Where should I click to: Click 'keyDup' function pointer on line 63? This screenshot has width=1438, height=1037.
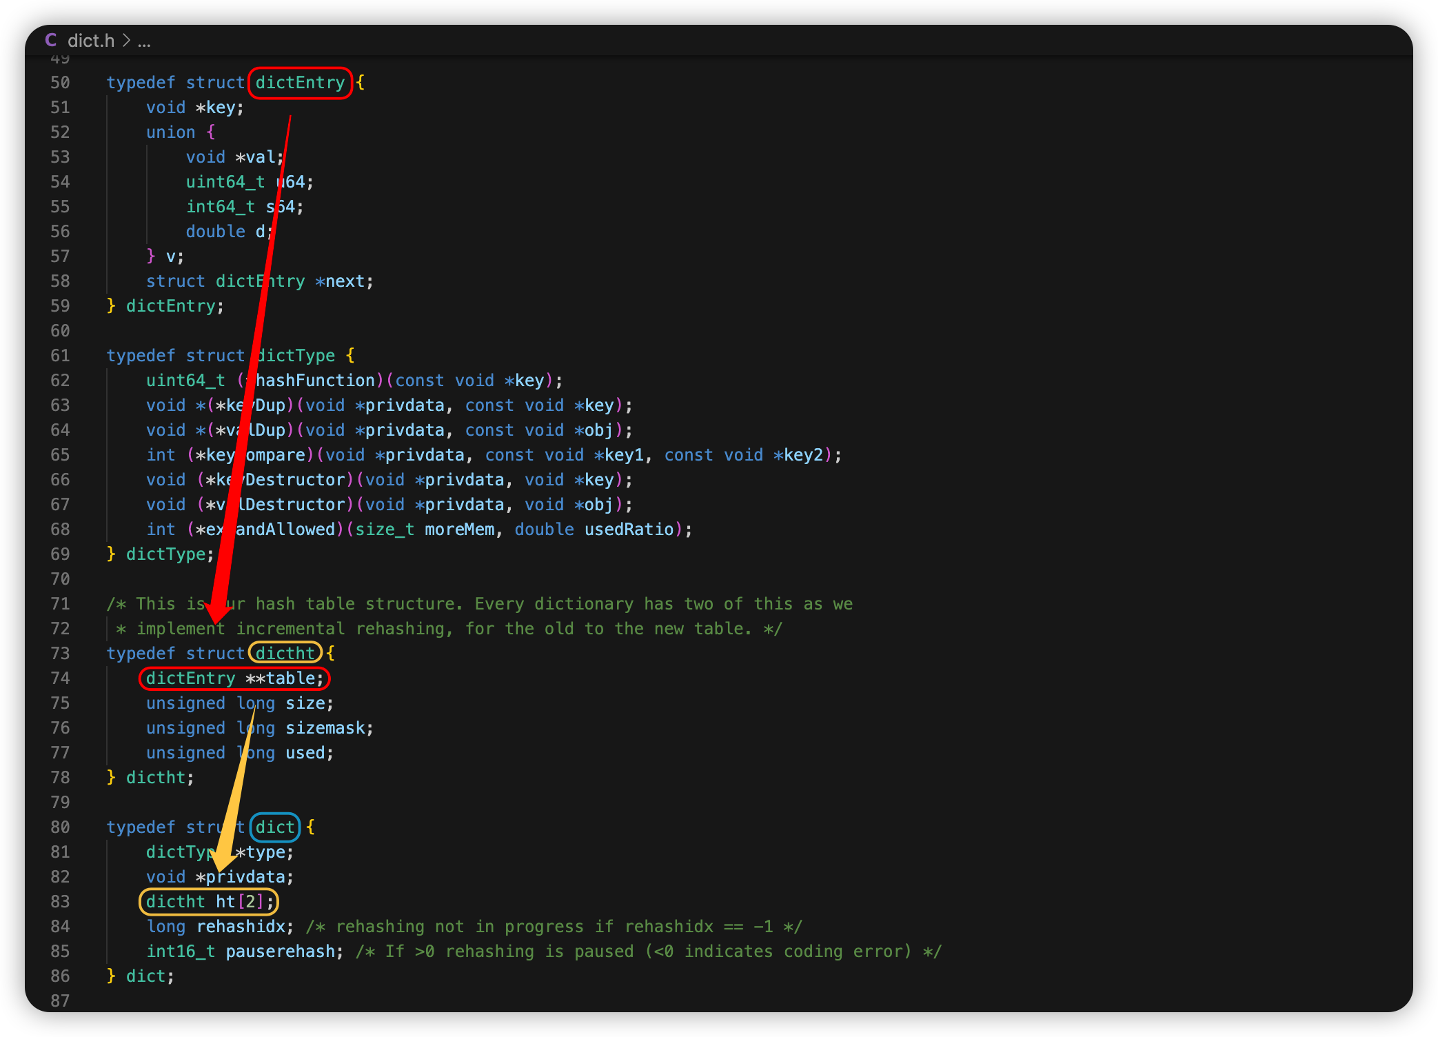click(x=255, y=405)
